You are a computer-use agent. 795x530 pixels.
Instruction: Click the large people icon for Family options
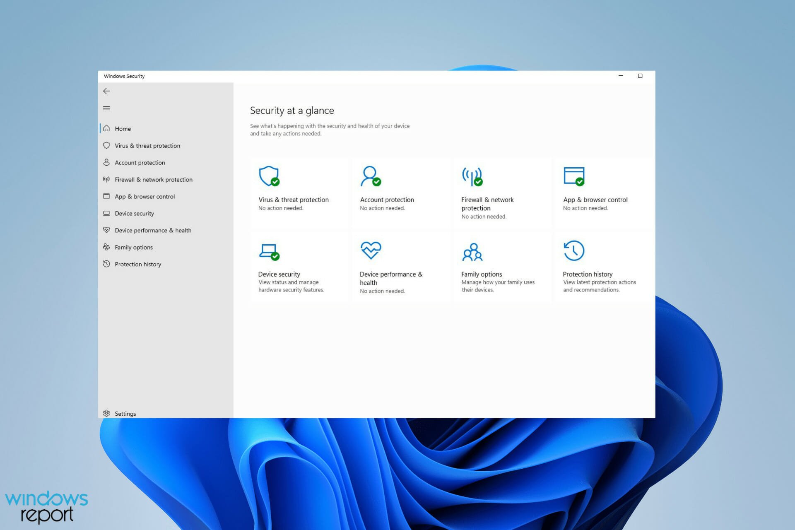pyautogui.click(x=472, y=252)
